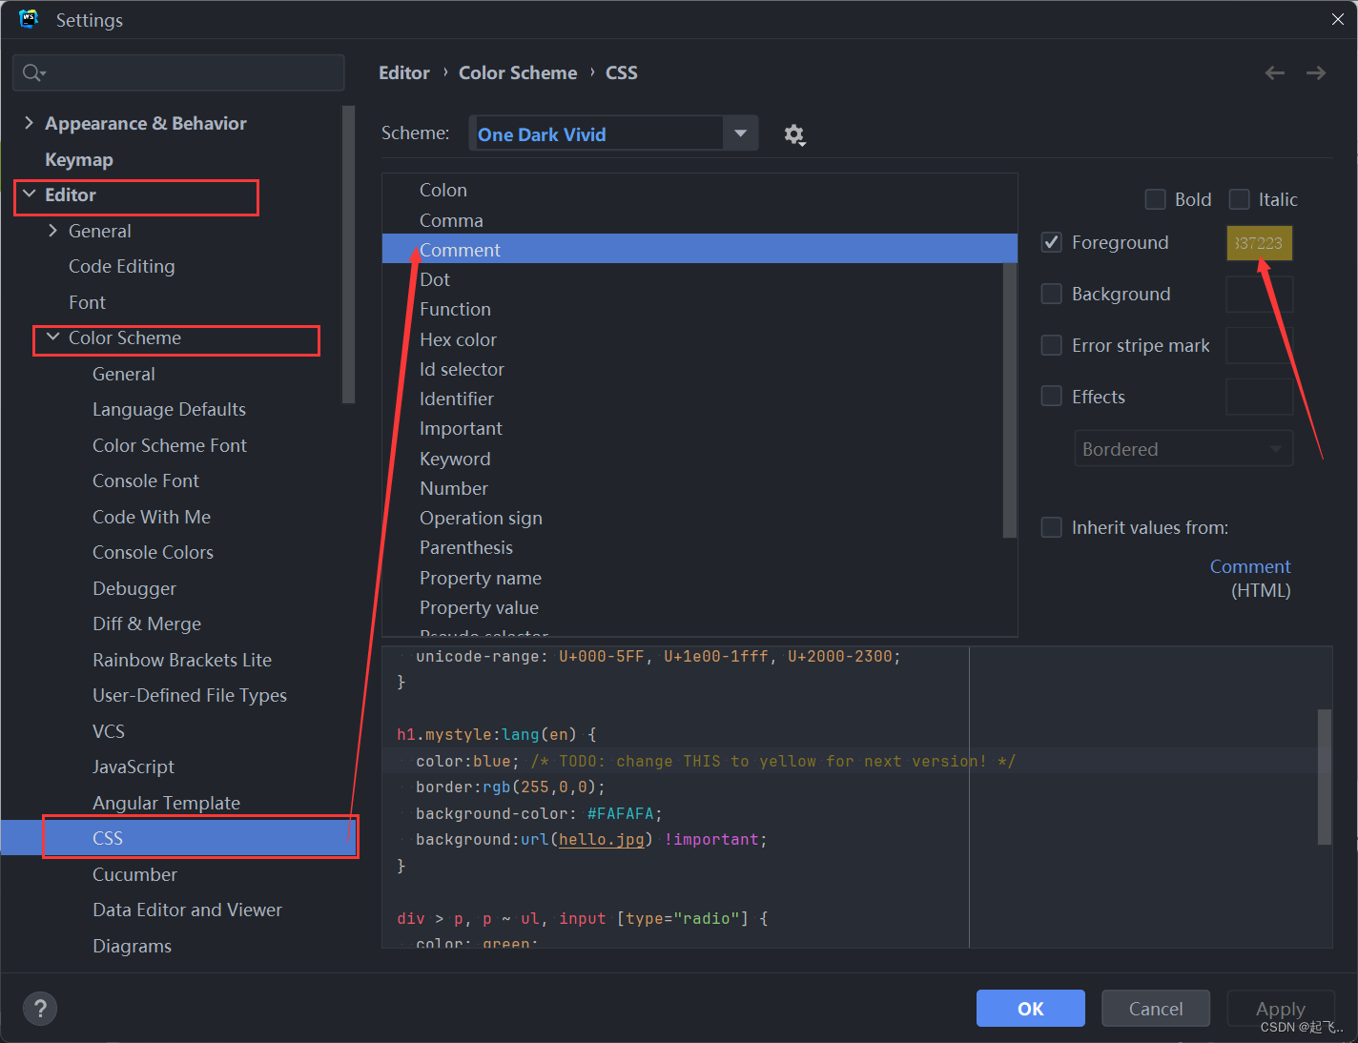Collapse the Color Scheme section
The image size is (1358, 1043).
[52, 337]
